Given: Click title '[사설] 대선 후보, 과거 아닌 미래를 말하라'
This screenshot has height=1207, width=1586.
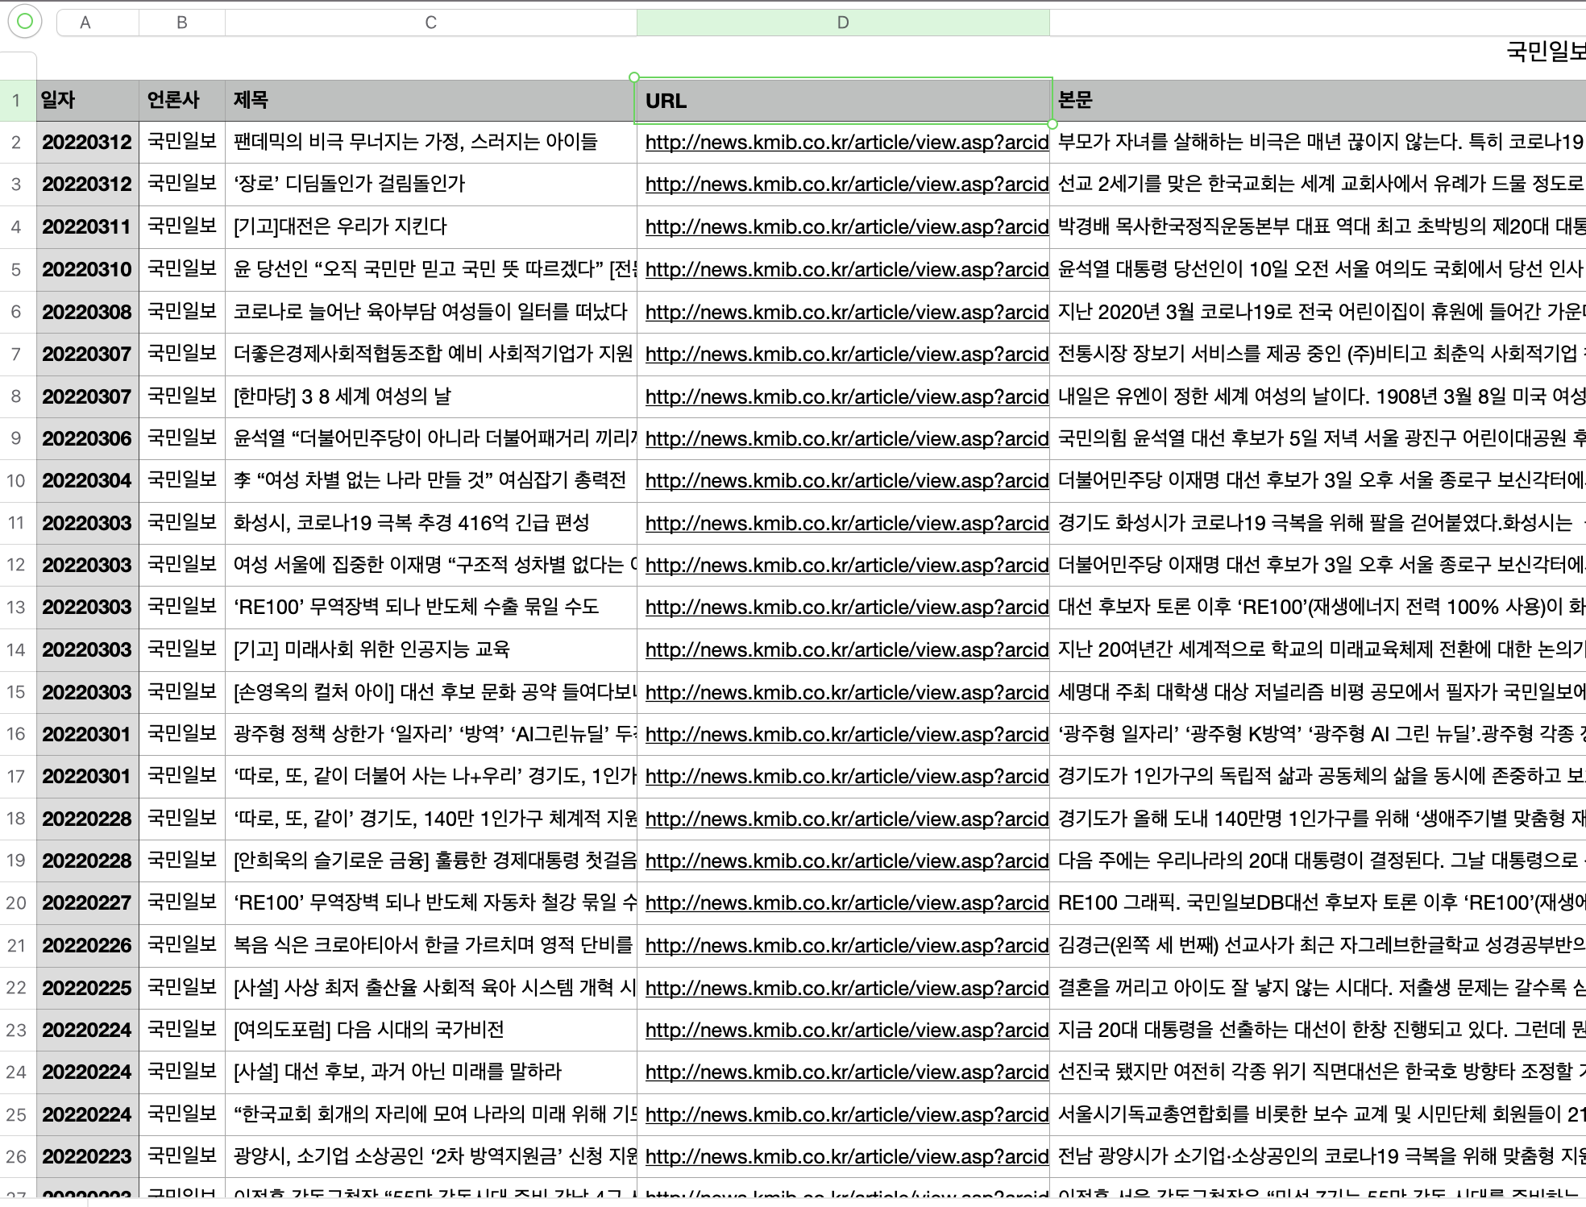Looking at the screenshot, I should [397, 1072].
